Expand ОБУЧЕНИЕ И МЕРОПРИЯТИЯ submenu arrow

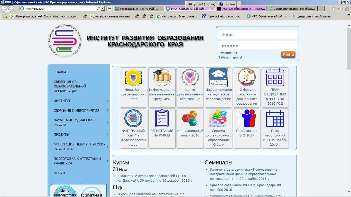108,111
